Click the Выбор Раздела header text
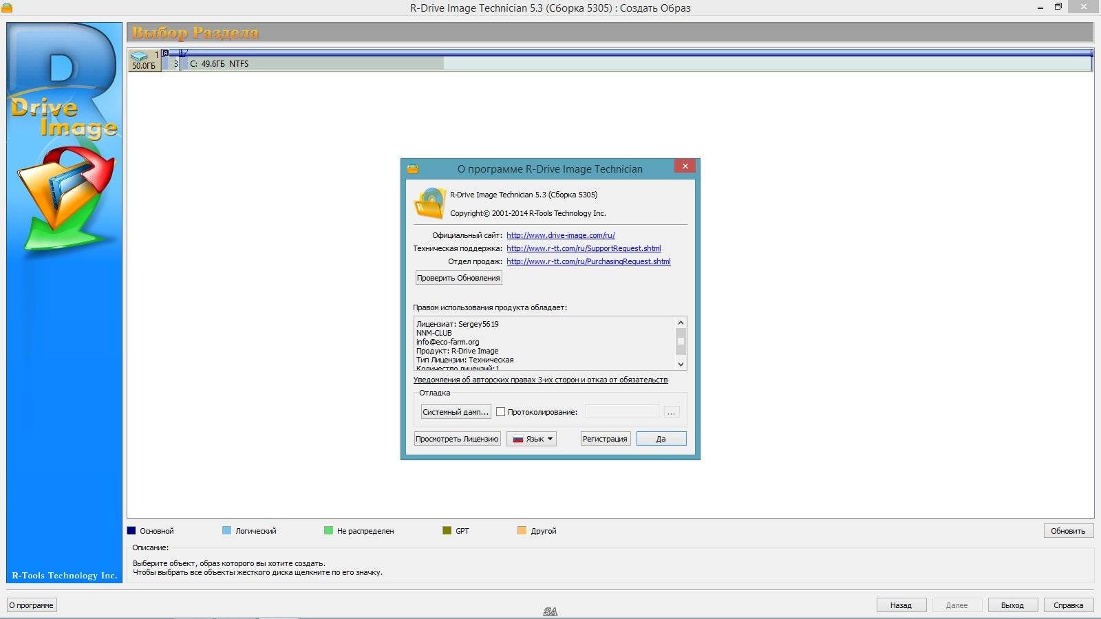 pos(195,32)
